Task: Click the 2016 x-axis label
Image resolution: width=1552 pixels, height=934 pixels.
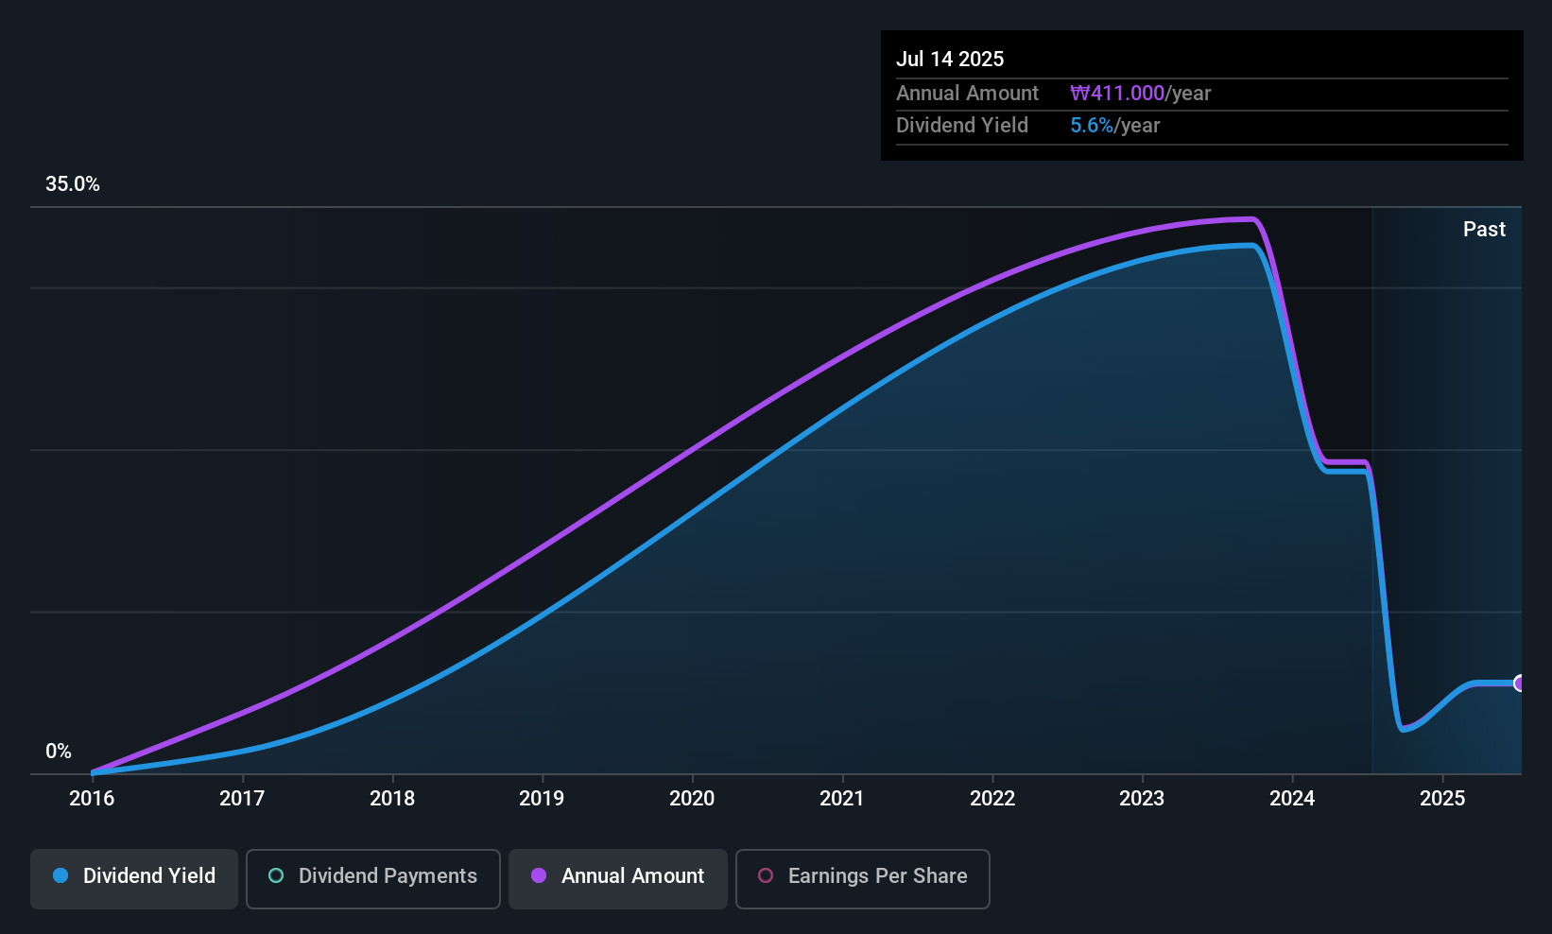Action: click(x=92, y=798)
